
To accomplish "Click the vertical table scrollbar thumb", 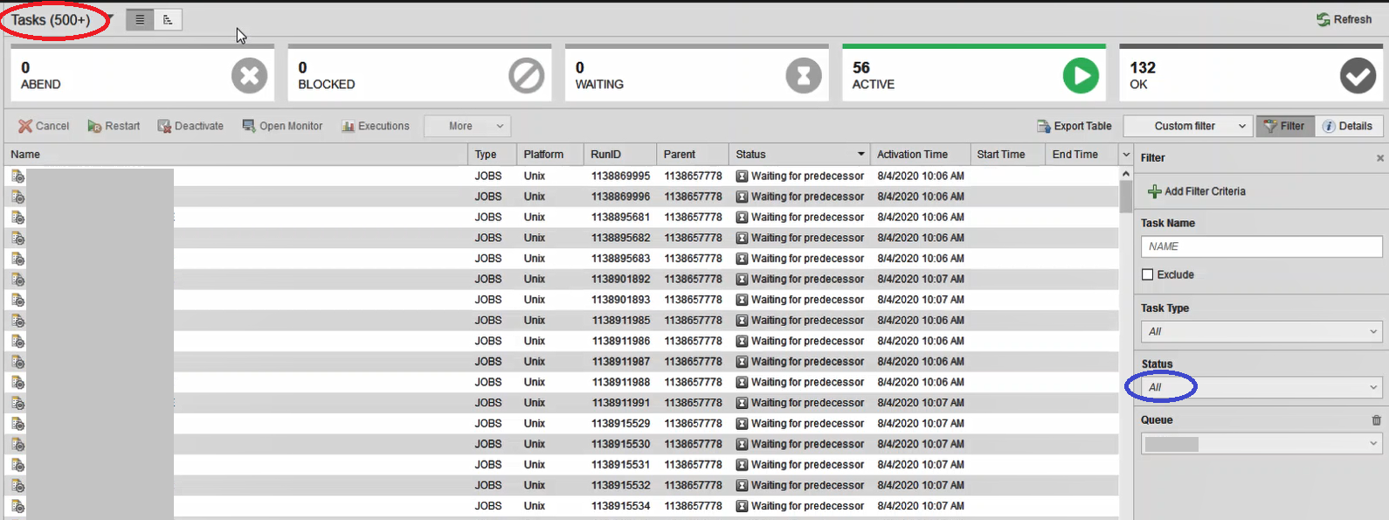I will [1125, 196].
